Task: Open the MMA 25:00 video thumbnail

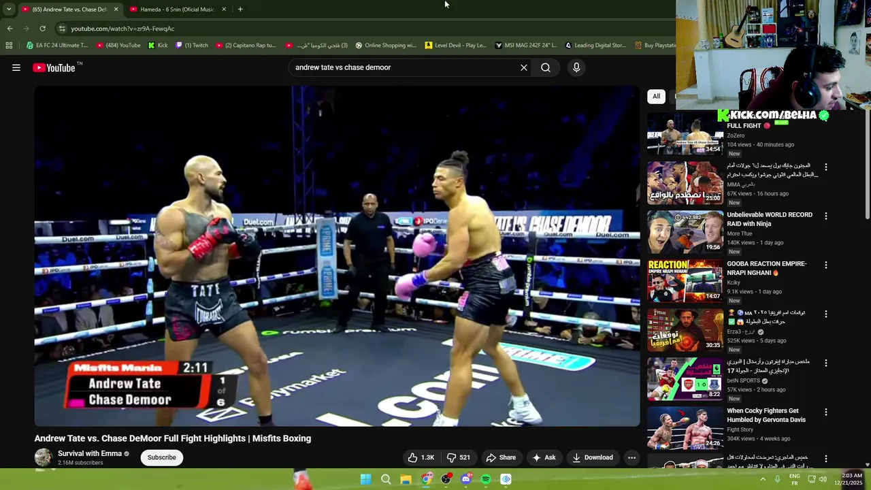Action: coord(685,183)
